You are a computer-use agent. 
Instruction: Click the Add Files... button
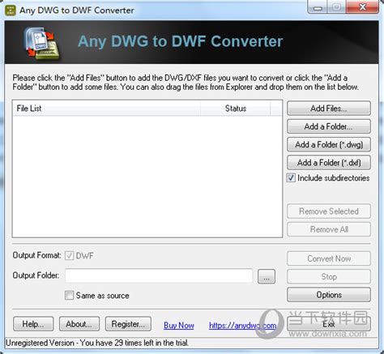329,109
